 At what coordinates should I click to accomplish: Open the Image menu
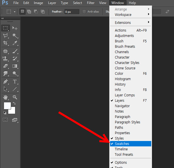point(38,3)
